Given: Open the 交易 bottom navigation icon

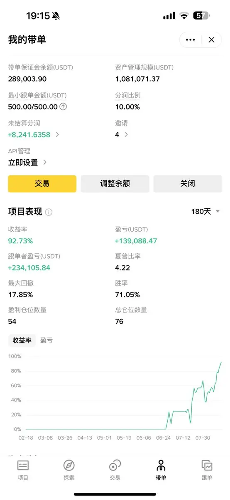Looking at the screenshot, I should 115,466.
